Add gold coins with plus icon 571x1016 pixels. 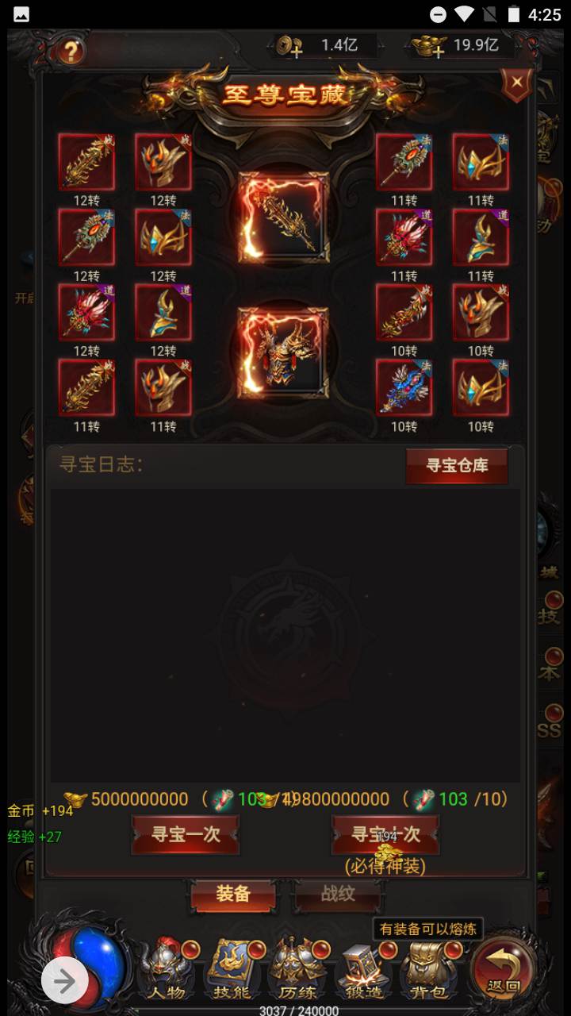(290, 47)
